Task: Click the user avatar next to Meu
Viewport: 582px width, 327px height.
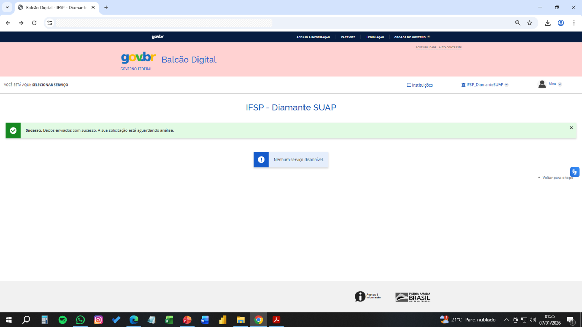Action: (542, 84)
